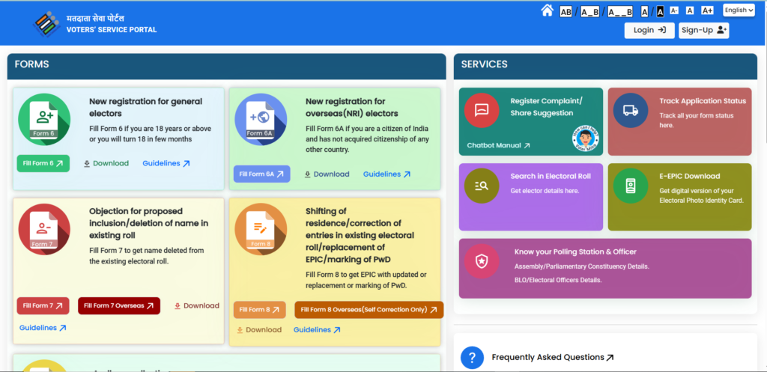Screen dimensions: 767x372
Task: Open Guidelines for Form 6A
Action: coord(387,174)
